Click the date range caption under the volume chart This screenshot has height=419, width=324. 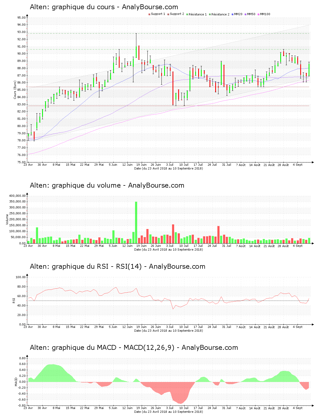168,250
